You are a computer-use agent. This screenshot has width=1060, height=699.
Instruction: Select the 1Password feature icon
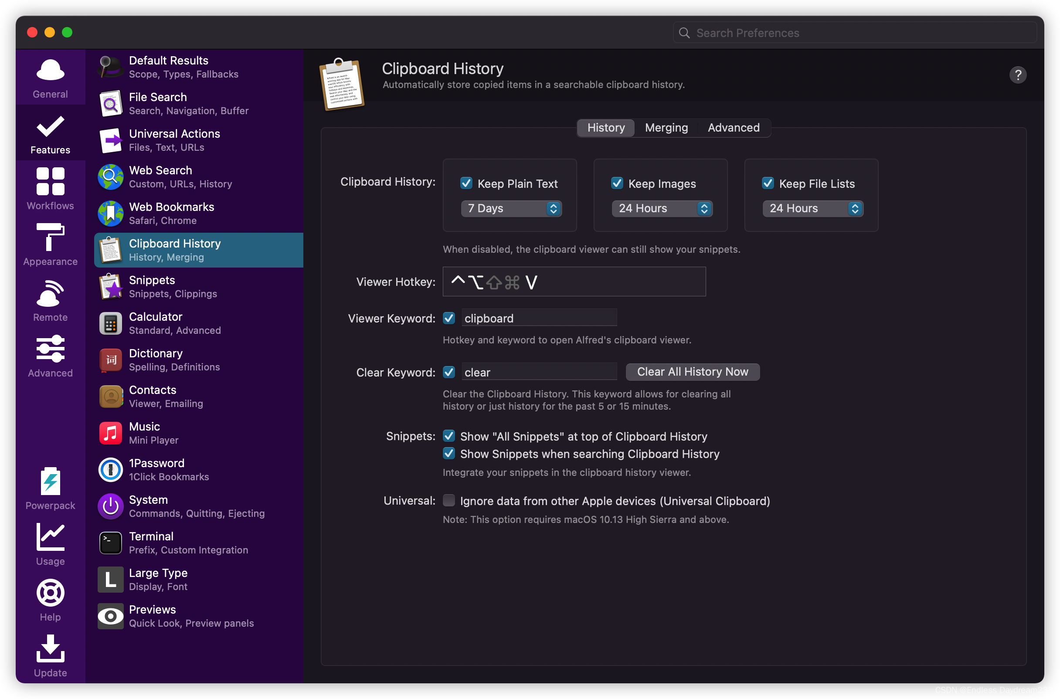(x=111, y=469)
